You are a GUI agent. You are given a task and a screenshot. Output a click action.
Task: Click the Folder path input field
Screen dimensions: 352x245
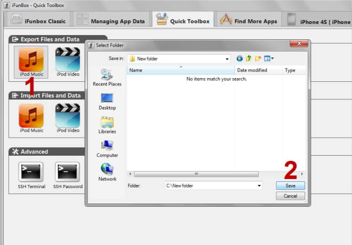tap(214, 185)
